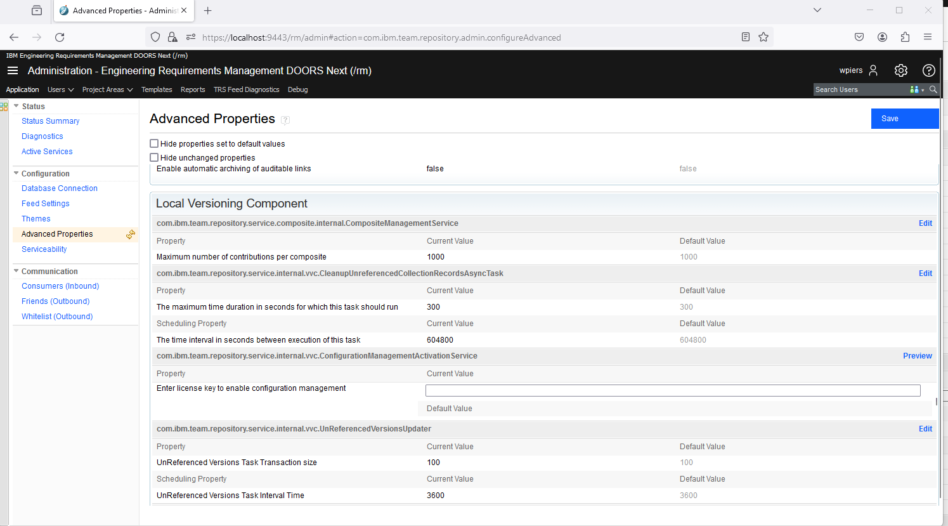This screenshot has height=526, width=948.
Task: Open Consumers (Inbound) page
Action: pyautogui.click(x=60, y=286)
